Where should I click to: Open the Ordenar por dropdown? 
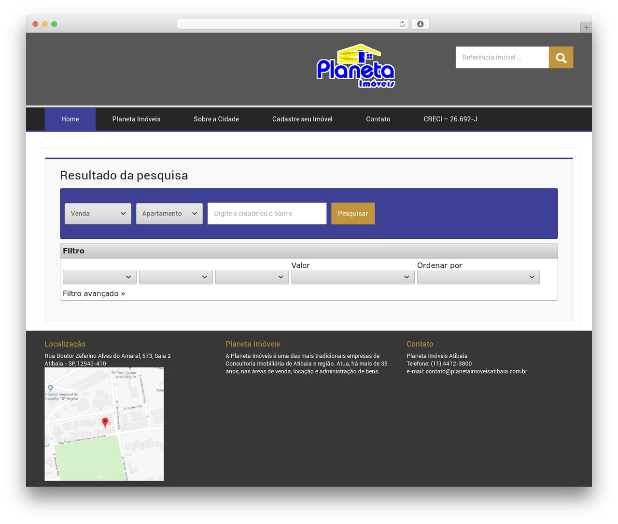click(x=478, y=277)
